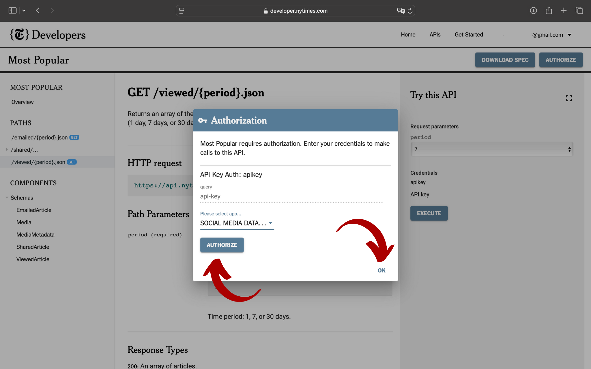Click the 'Response Types' heading
The height and width of the screenshot is (369, 591).
[x=158, y=350]
